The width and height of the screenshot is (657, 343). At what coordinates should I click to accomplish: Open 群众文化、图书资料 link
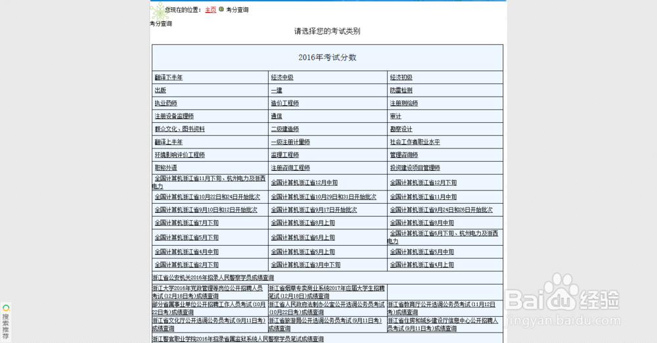(180, 129)
